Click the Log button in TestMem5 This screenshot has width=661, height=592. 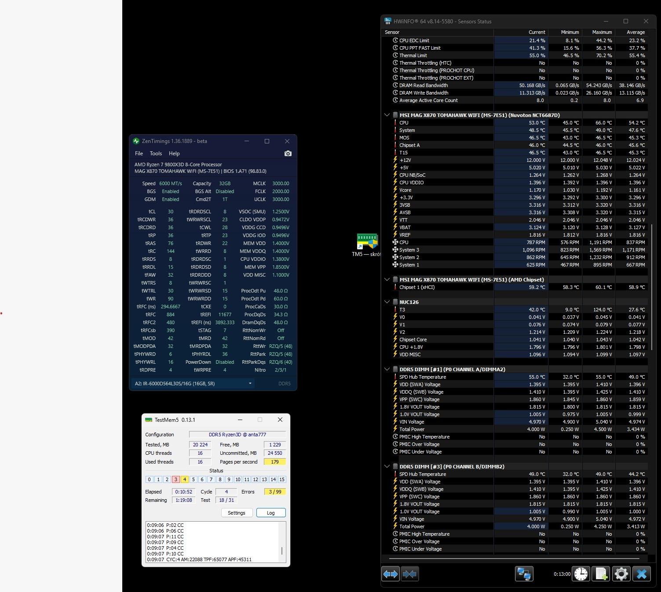coord(270,513)
